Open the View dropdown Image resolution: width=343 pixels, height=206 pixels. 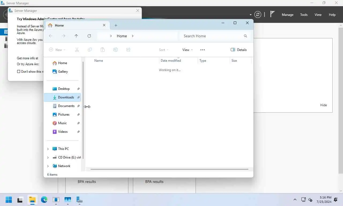(188, 50)
